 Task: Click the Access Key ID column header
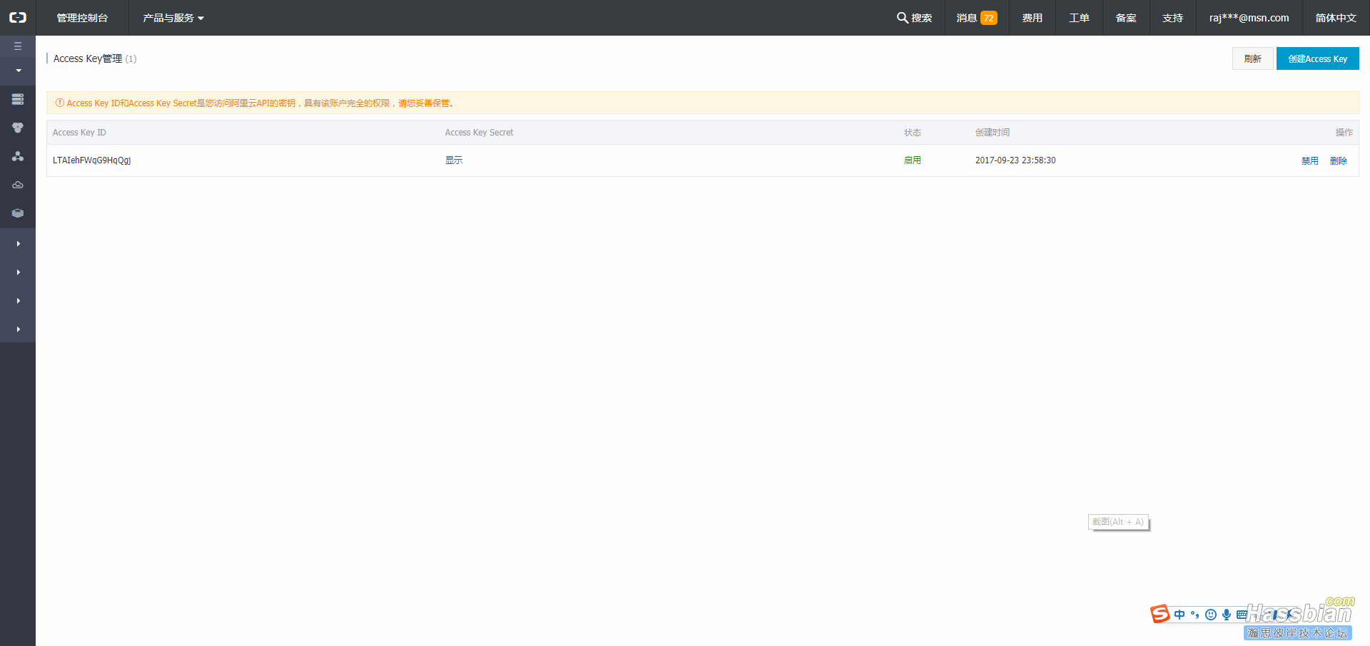pyautogui.click(x=79, y=133)
